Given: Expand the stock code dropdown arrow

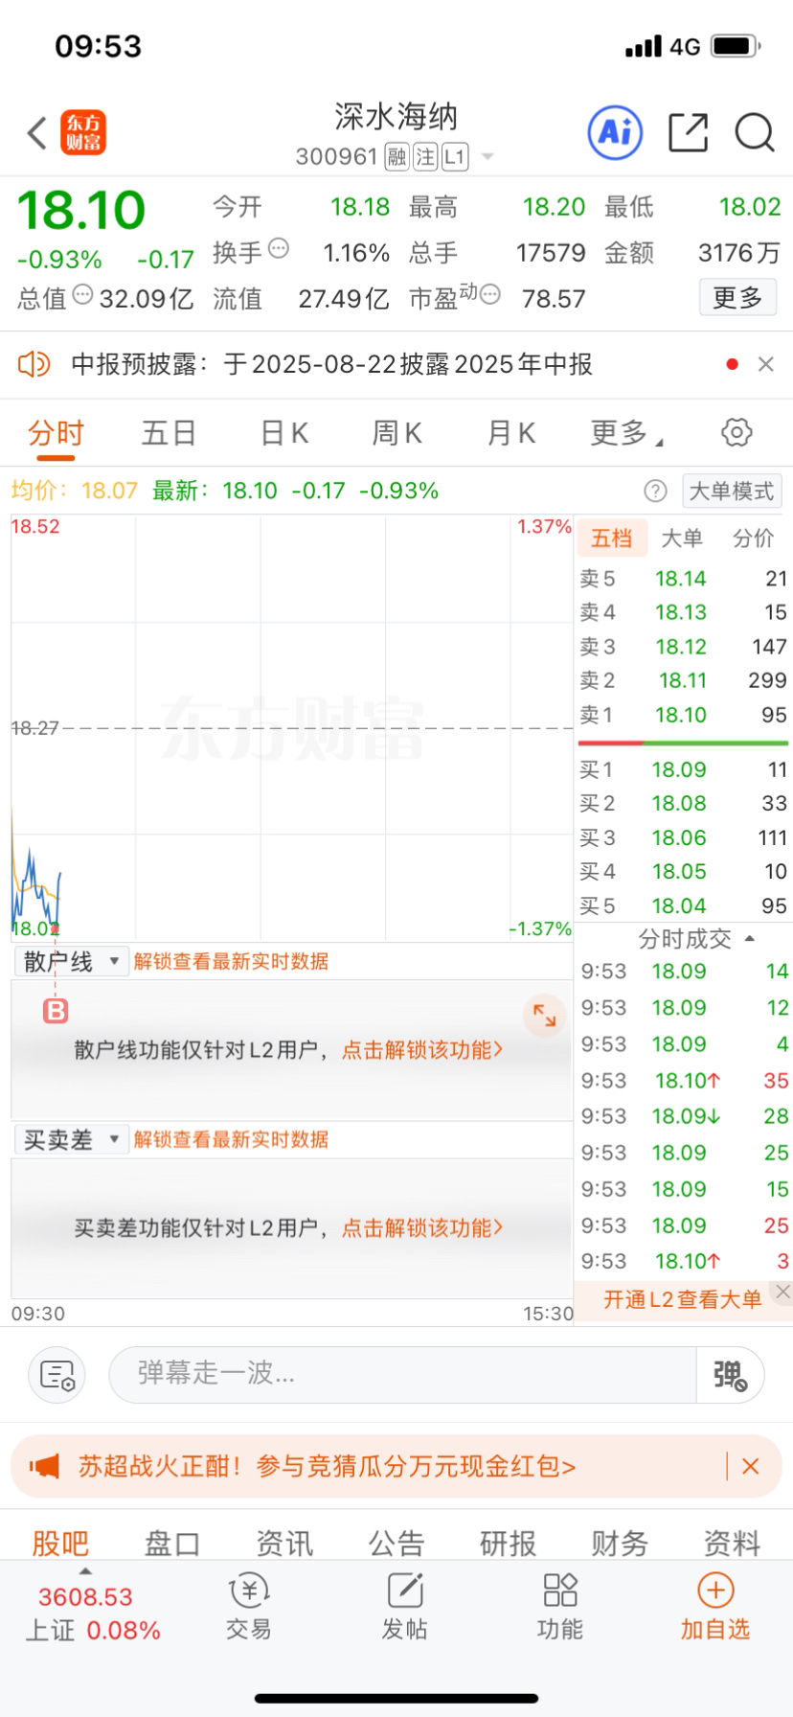Looking at the screenshot, I should [x=487, y=157].
